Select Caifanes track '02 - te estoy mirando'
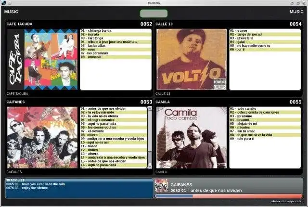This screenshot has width=308, height=207. (114, 112)
